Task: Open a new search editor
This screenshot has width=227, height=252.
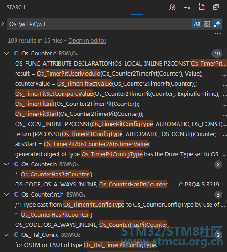Action: coord(201,7)
